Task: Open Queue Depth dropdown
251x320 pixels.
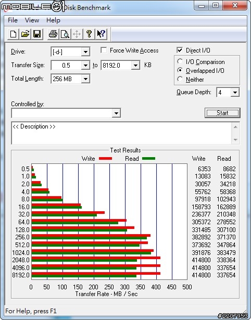Action: click(x=235, y=93)
